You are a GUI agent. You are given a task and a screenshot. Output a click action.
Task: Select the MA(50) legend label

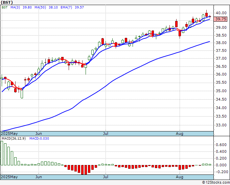coord(40,7)
